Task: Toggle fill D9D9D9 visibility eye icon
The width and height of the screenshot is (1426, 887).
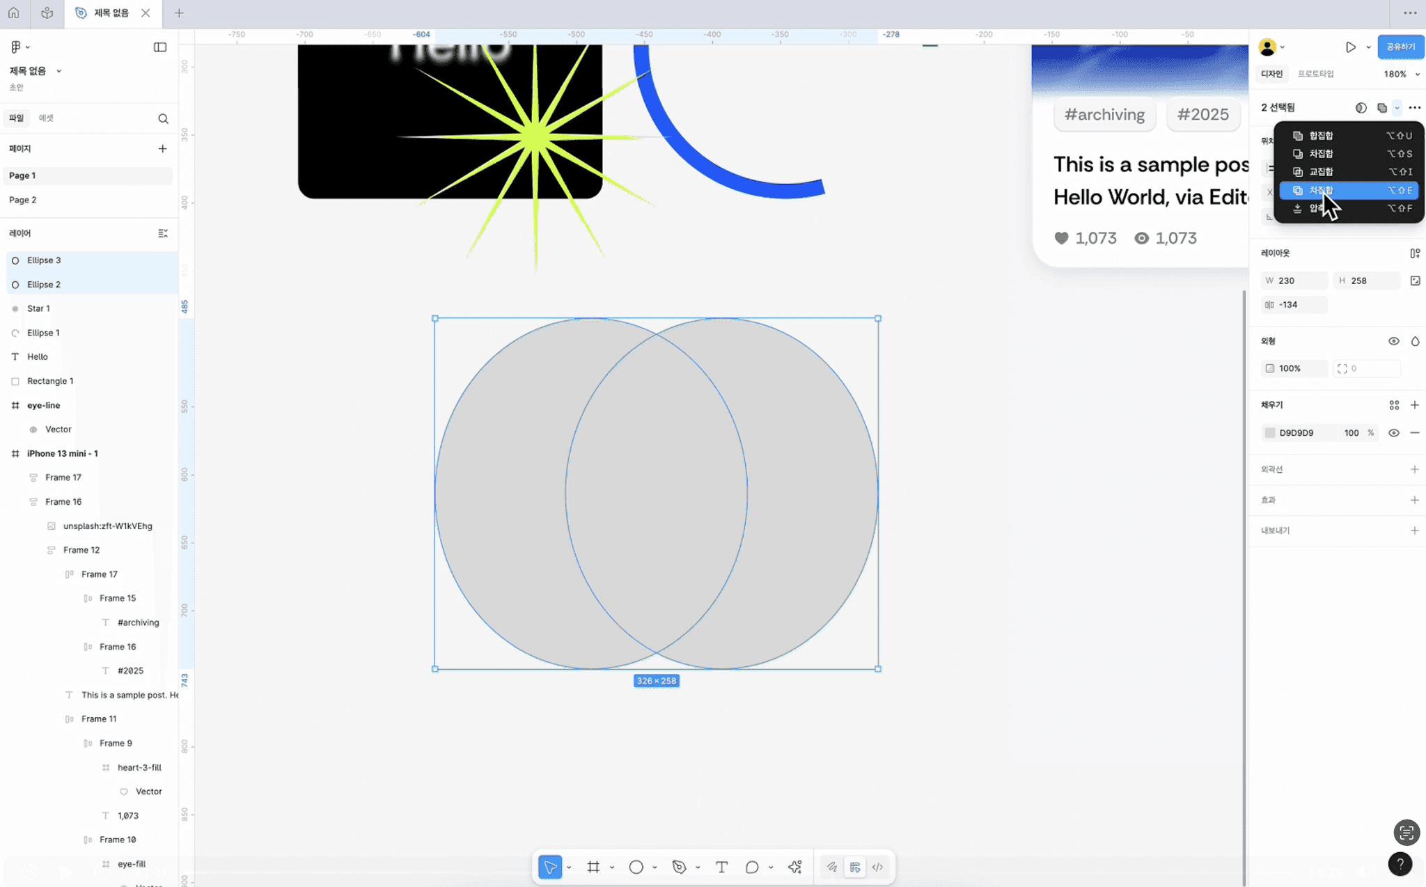Action: (x=1393, y=432)
